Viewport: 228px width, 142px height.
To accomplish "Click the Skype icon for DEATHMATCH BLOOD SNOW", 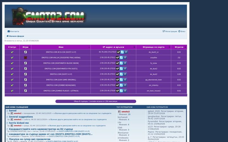I will (x=121, y=63).
